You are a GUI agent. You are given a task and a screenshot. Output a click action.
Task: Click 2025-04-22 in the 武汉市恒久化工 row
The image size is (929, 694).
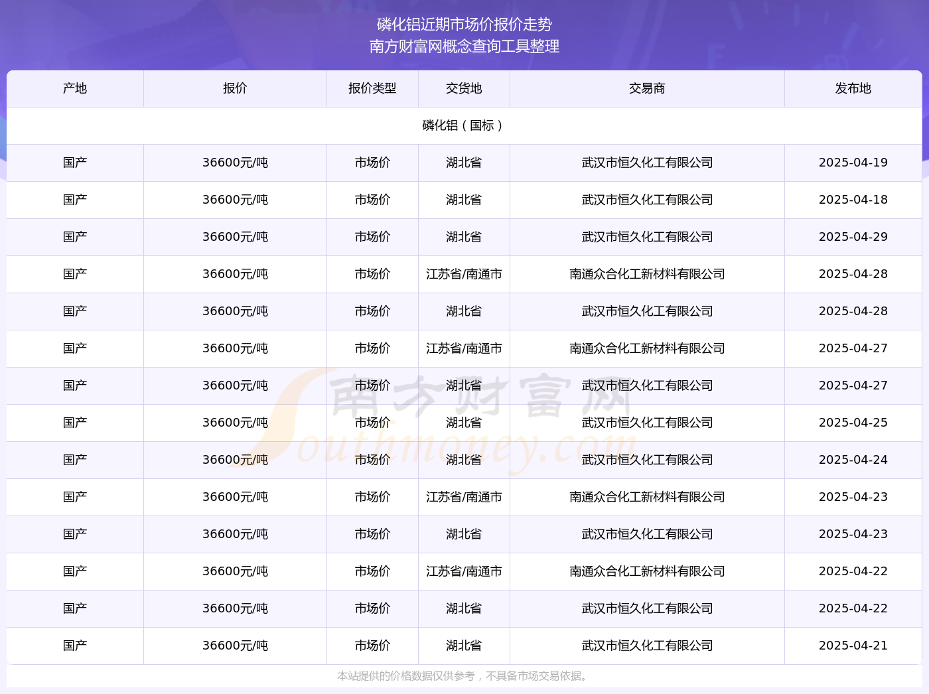(853, 608)
